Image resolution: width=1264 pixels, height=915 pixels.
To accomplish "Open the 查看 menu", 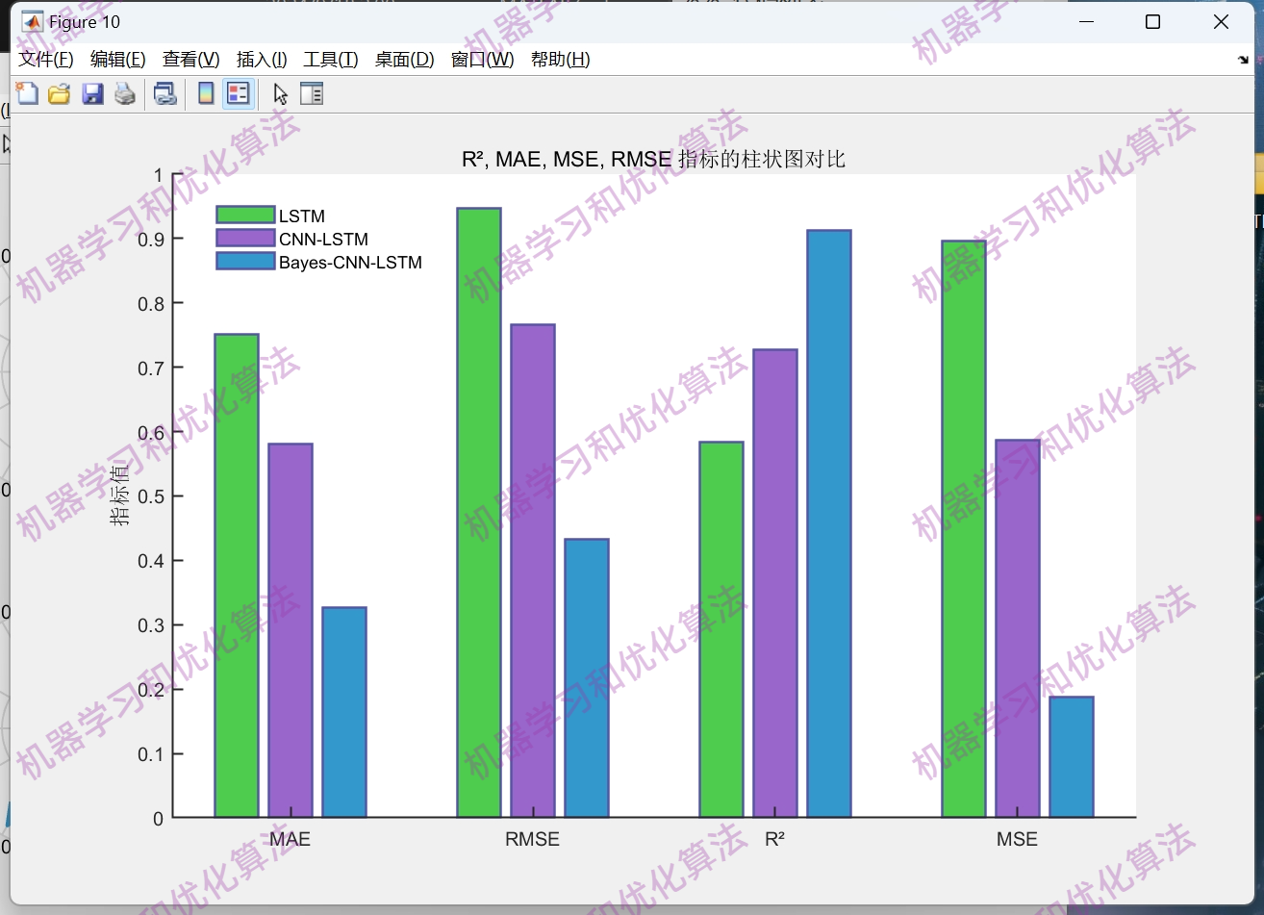I will [190, 59].
